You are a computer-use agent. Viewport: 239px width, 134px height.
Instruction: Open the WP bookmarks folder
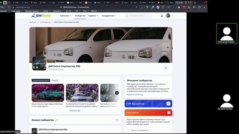pos(78,11)
